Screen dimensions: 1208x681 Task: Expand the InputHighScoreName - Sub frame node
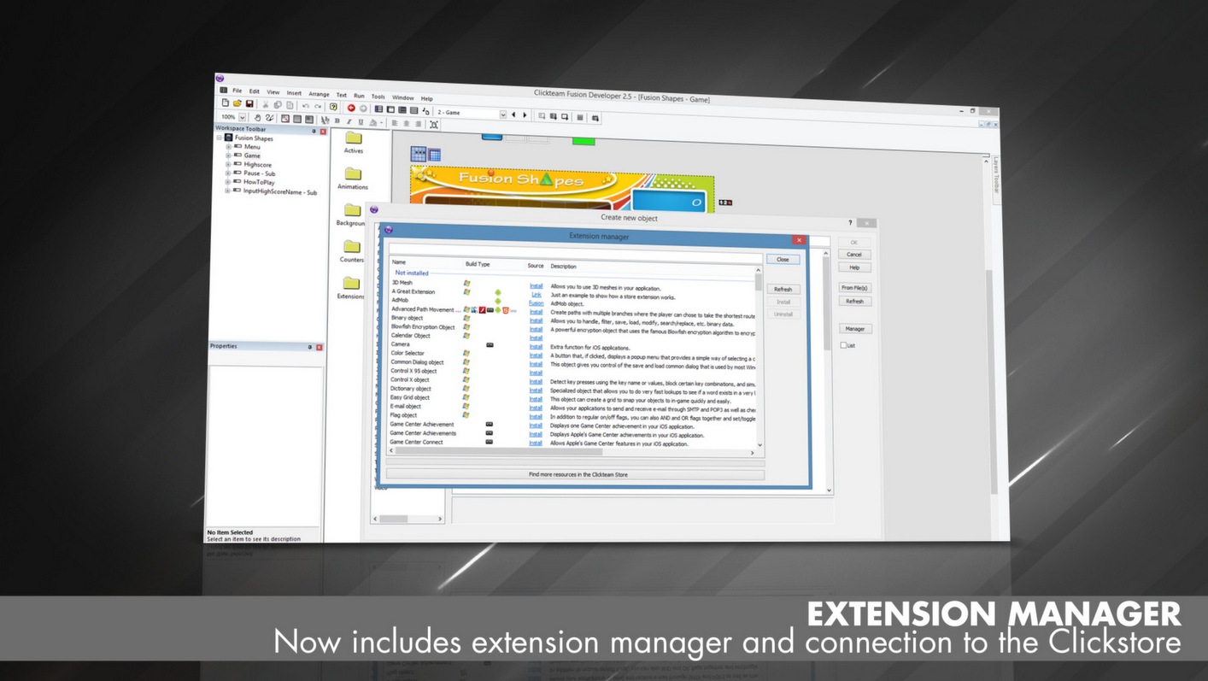click(x=228, y=191)
